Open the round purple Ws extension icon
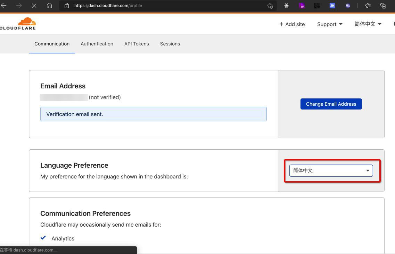 [348, 6]
